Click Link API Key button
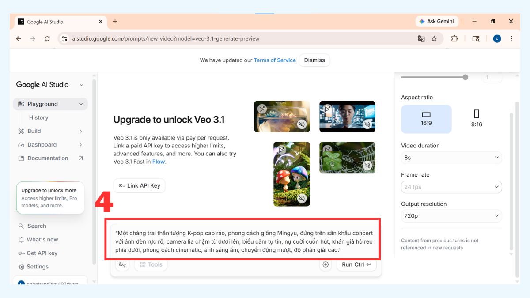This screenshot has width=530, height=298. click(x=139, y=186)
